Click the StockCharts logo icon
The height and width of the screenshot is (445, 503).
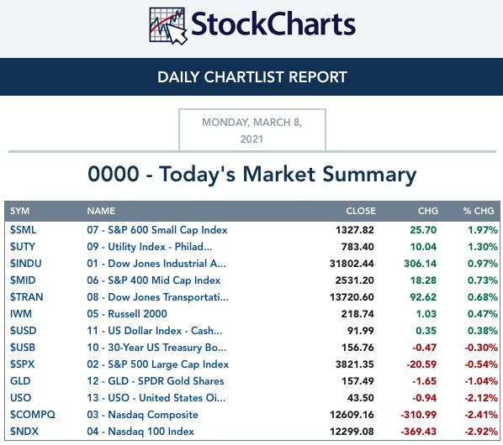click(x=168, y=26)
